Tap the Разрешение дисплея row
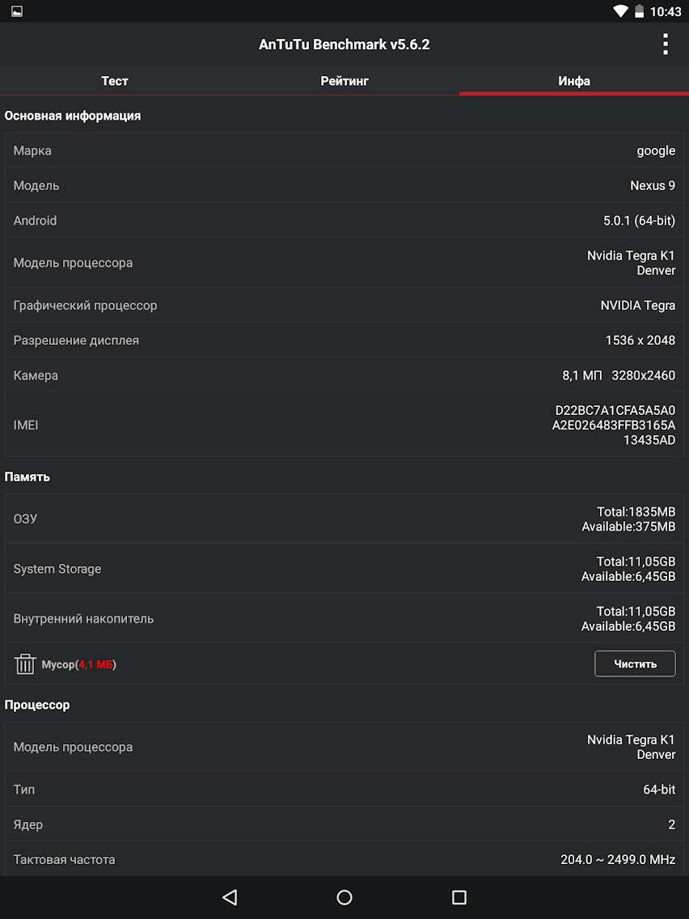The image size is (689, 919). pyautogui.click(x=344, y=341)
